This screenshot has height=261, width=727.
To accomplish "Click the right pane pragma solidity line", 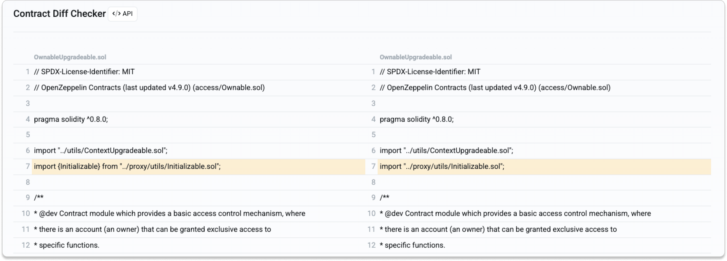I will click(417, 119).
